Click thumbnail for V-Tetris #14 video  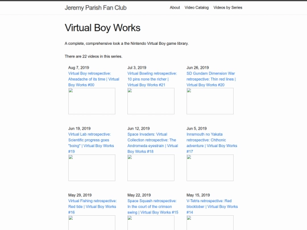point(210,223)
